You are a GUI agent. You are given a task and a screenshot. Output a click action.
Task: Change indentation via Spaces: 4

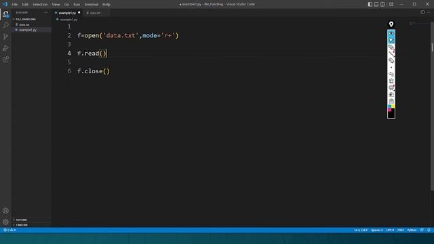point(377,230)
